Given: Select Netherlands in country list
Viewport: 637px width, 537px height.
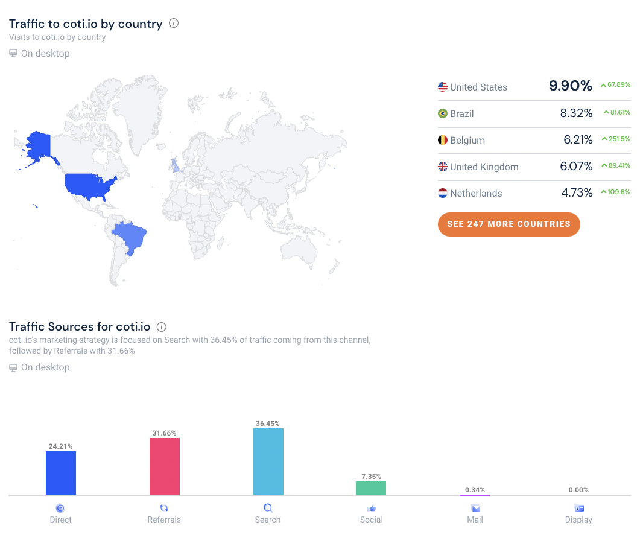Looking at the screenshot, I should click(476, 193).
